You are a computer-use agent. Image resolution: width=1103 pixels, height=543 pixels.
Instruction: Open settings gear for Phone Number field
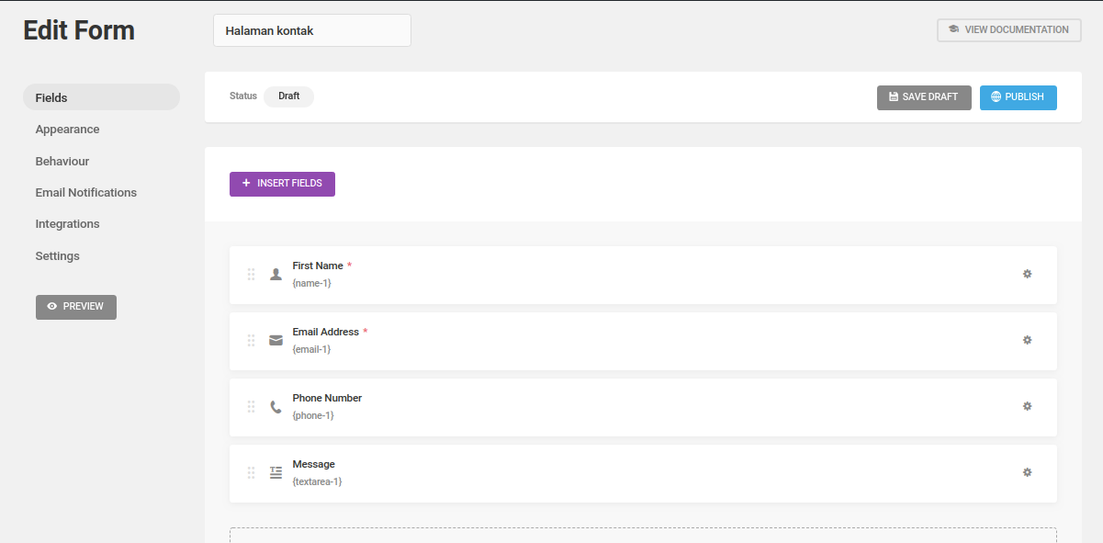tap(1027, 406)
